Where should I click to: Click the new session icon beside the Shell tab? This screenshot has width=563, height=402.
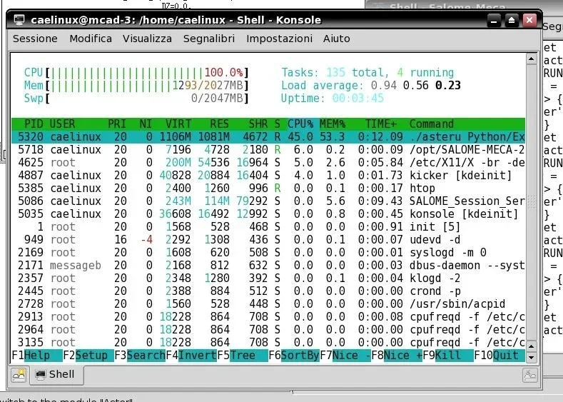pos(19,375)
